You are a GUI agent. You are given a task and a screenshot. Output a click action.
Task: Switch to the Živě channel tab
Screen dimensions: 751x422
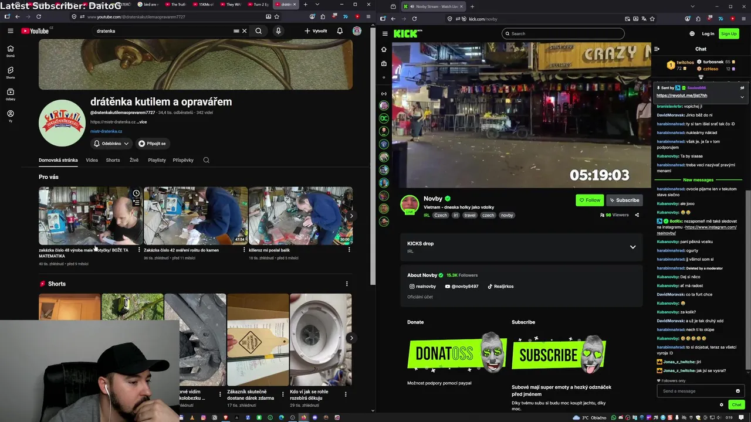pos(134,160)
